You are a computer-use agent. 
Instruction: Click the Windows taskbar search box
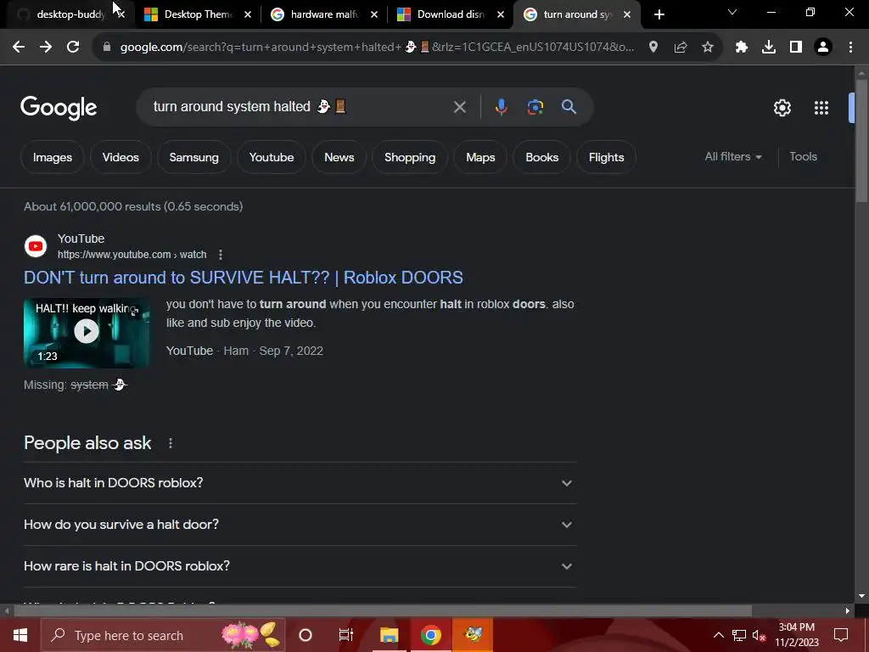click(163, 635)
